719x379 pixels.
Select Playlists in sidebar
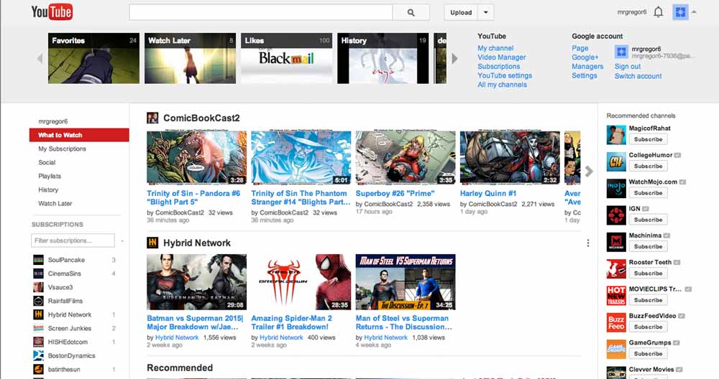tap(50, 177)
